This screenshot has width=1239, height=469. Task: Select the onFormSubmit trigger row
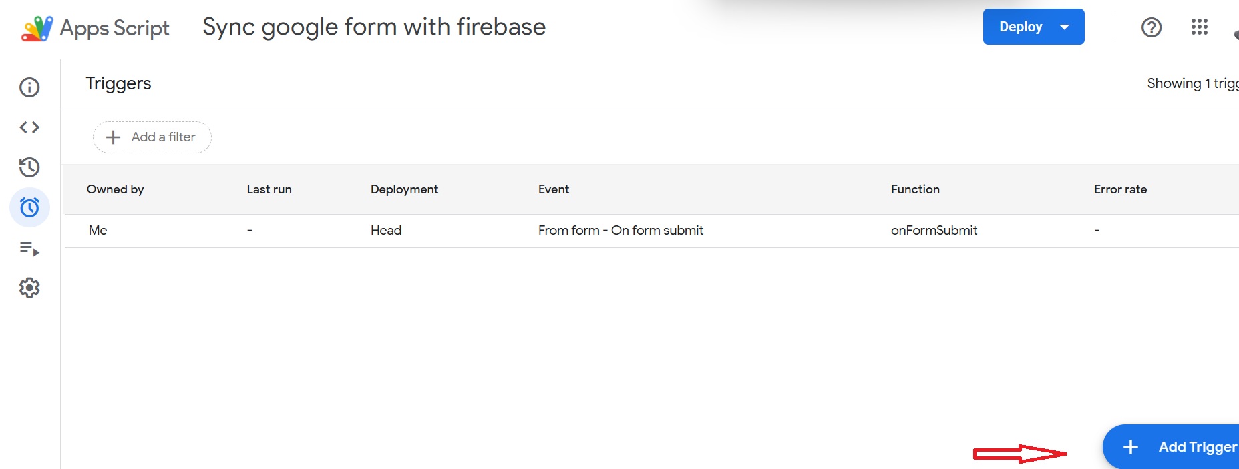(x=933, y=231)
